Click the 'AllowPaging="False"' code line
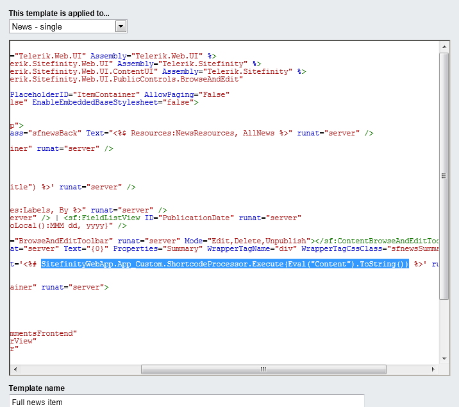 pyautogui.click(x=122, y=94)
